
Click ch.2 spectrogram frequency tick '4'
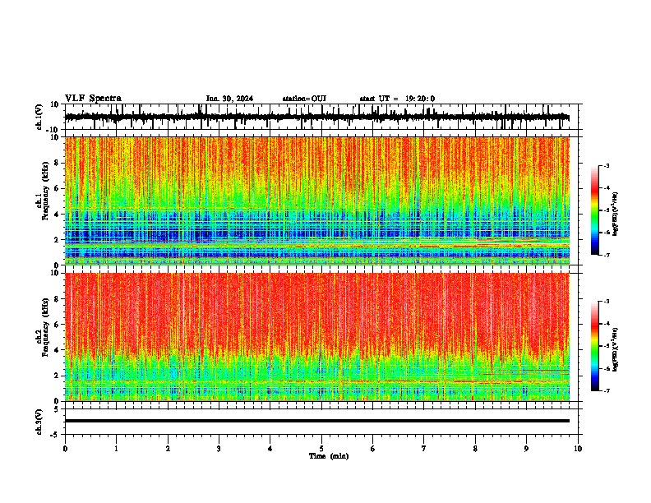point(57,350)
